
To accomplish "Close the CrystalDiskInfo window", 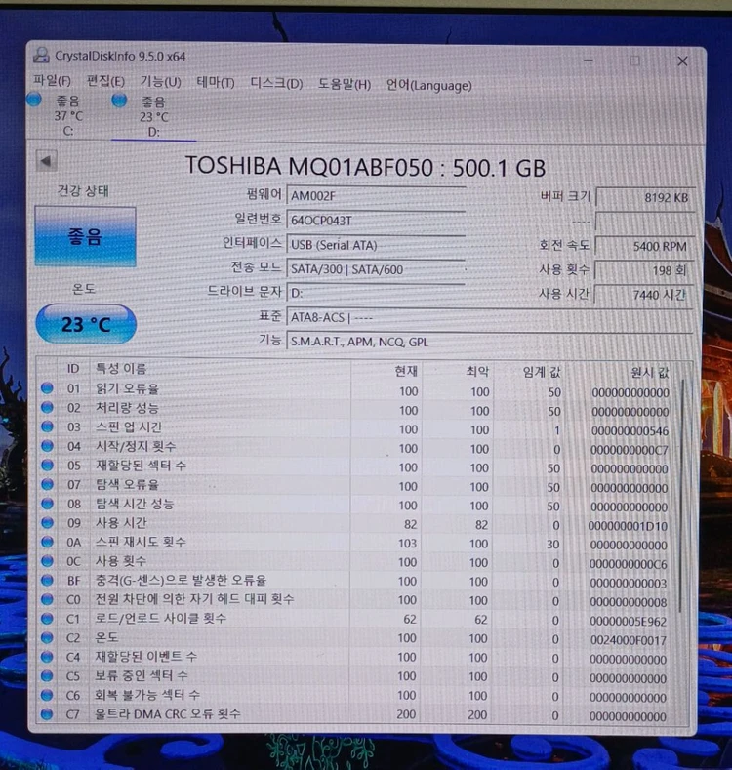I will pyautogui.click(x=682, y=61).
